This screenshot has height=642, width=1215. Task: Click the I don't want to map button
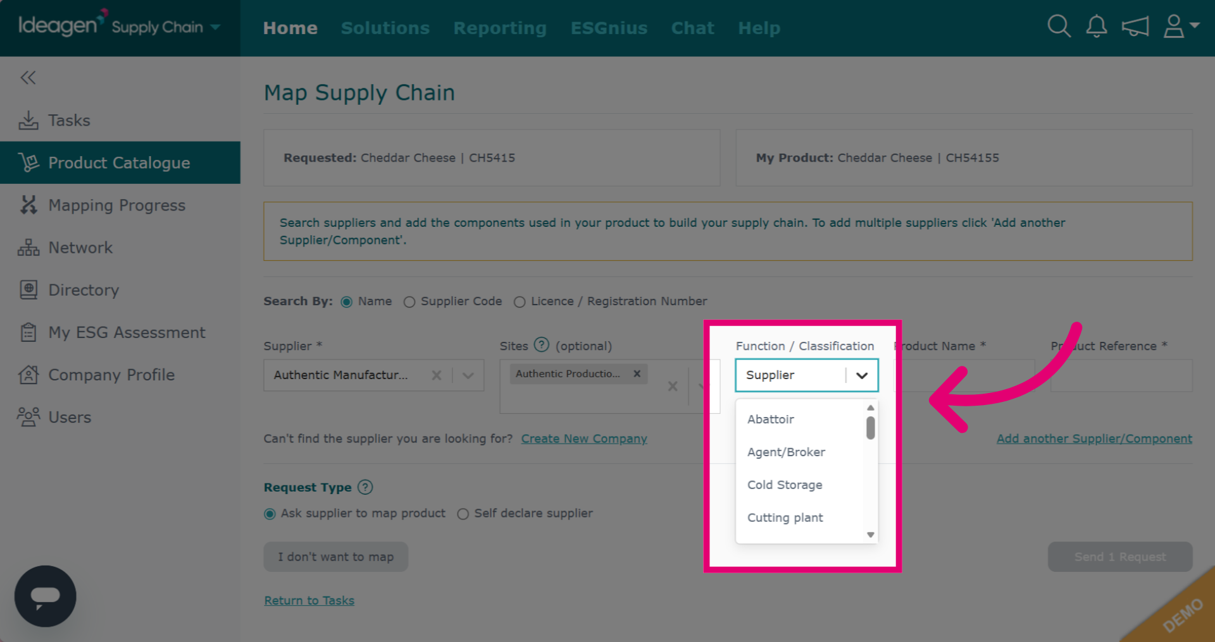[x=335, y=557]
